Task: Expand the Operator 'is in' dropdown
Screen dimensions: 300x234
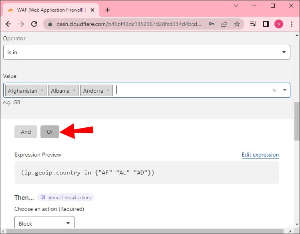Action: pos(284,52)
